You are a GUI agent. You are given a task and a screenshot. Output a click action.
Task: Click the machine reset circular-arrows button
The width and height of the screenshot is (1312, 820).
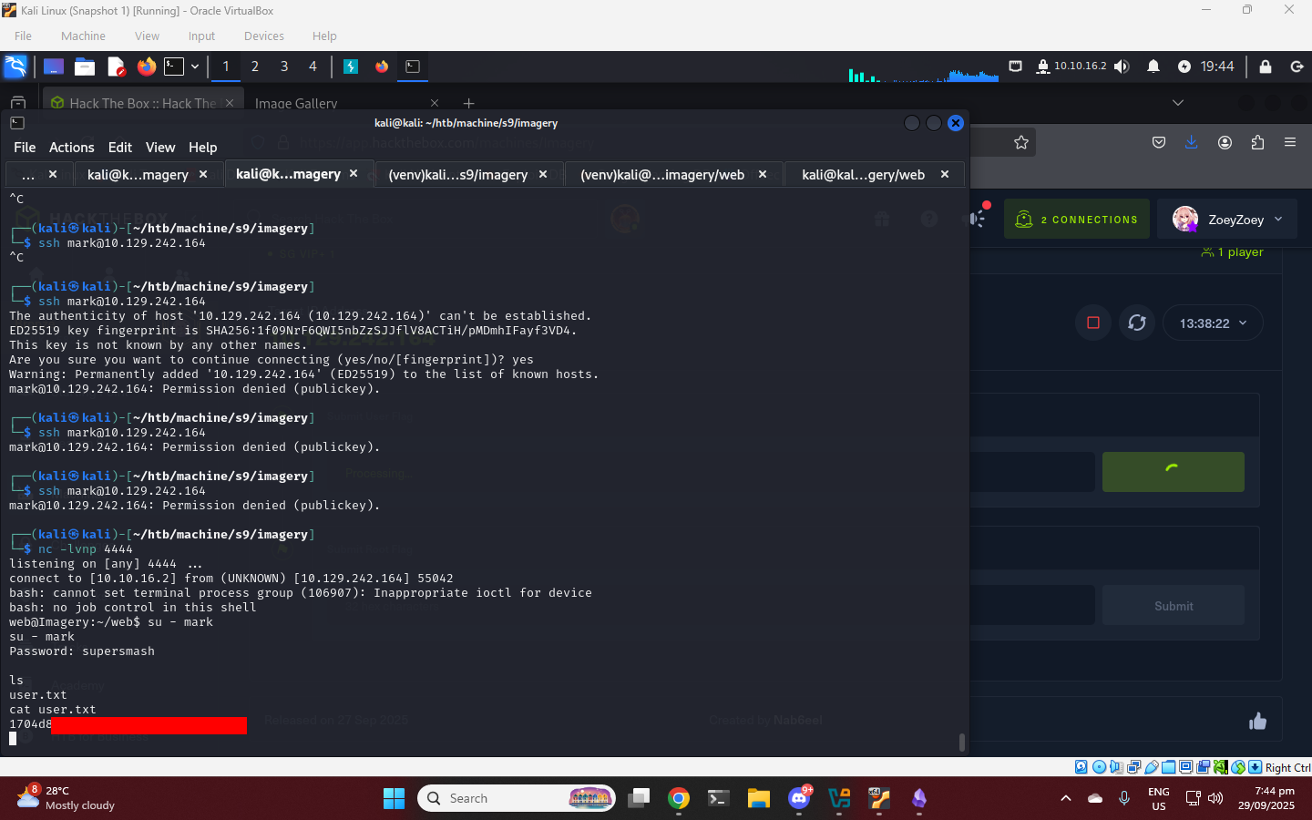coord(1137,323)
